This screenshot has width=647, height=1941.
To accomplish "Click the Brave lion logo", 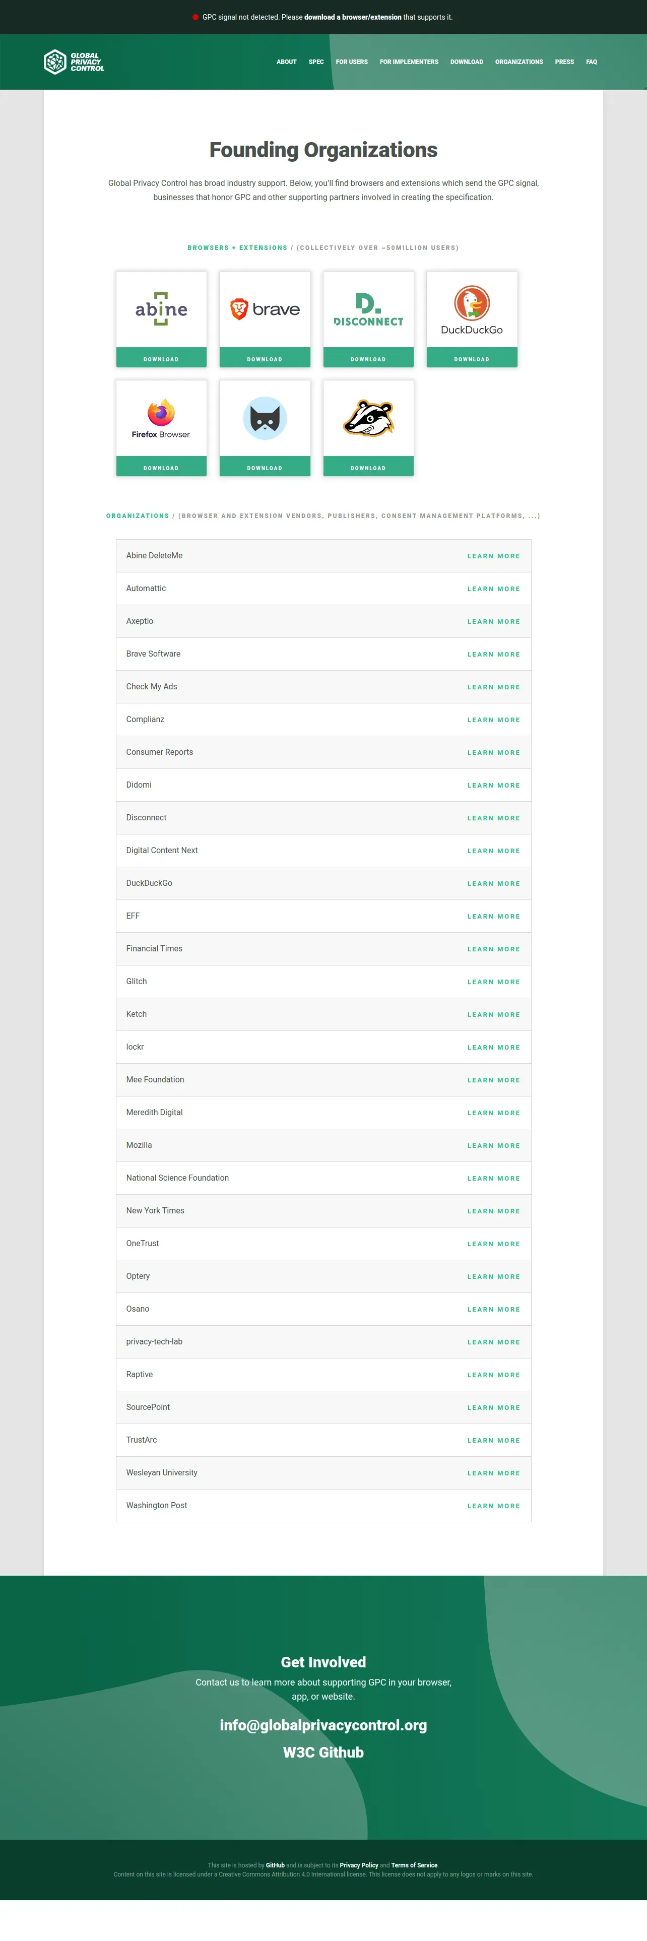I will (239, 309).
